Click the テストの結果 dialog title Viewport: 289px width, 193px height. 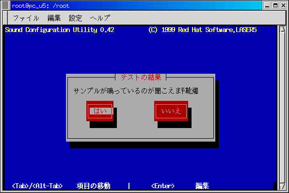click(x=141, y=77)
